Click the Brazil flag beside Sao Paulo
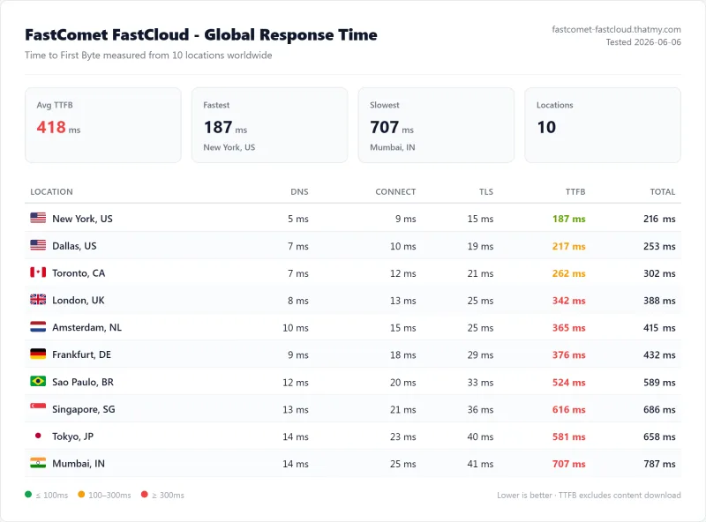706x522 pixels. (x=38, y=381)
